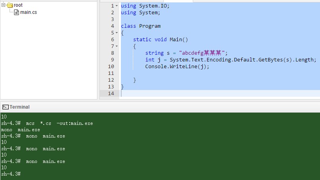
Task: Click line number 8 in the gutter
Action: point(112,53)
